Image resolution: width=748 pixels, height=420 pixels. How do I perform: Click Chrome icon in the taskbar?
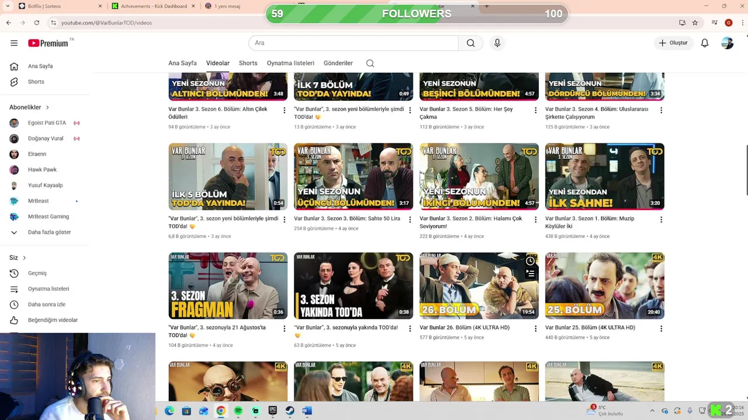221,411
